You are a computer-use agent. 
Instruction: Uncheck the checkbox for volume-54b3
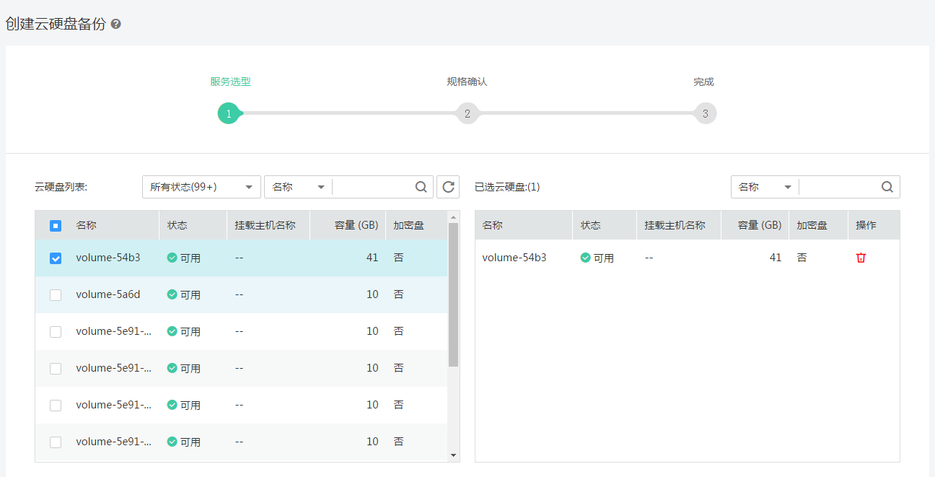56,258
